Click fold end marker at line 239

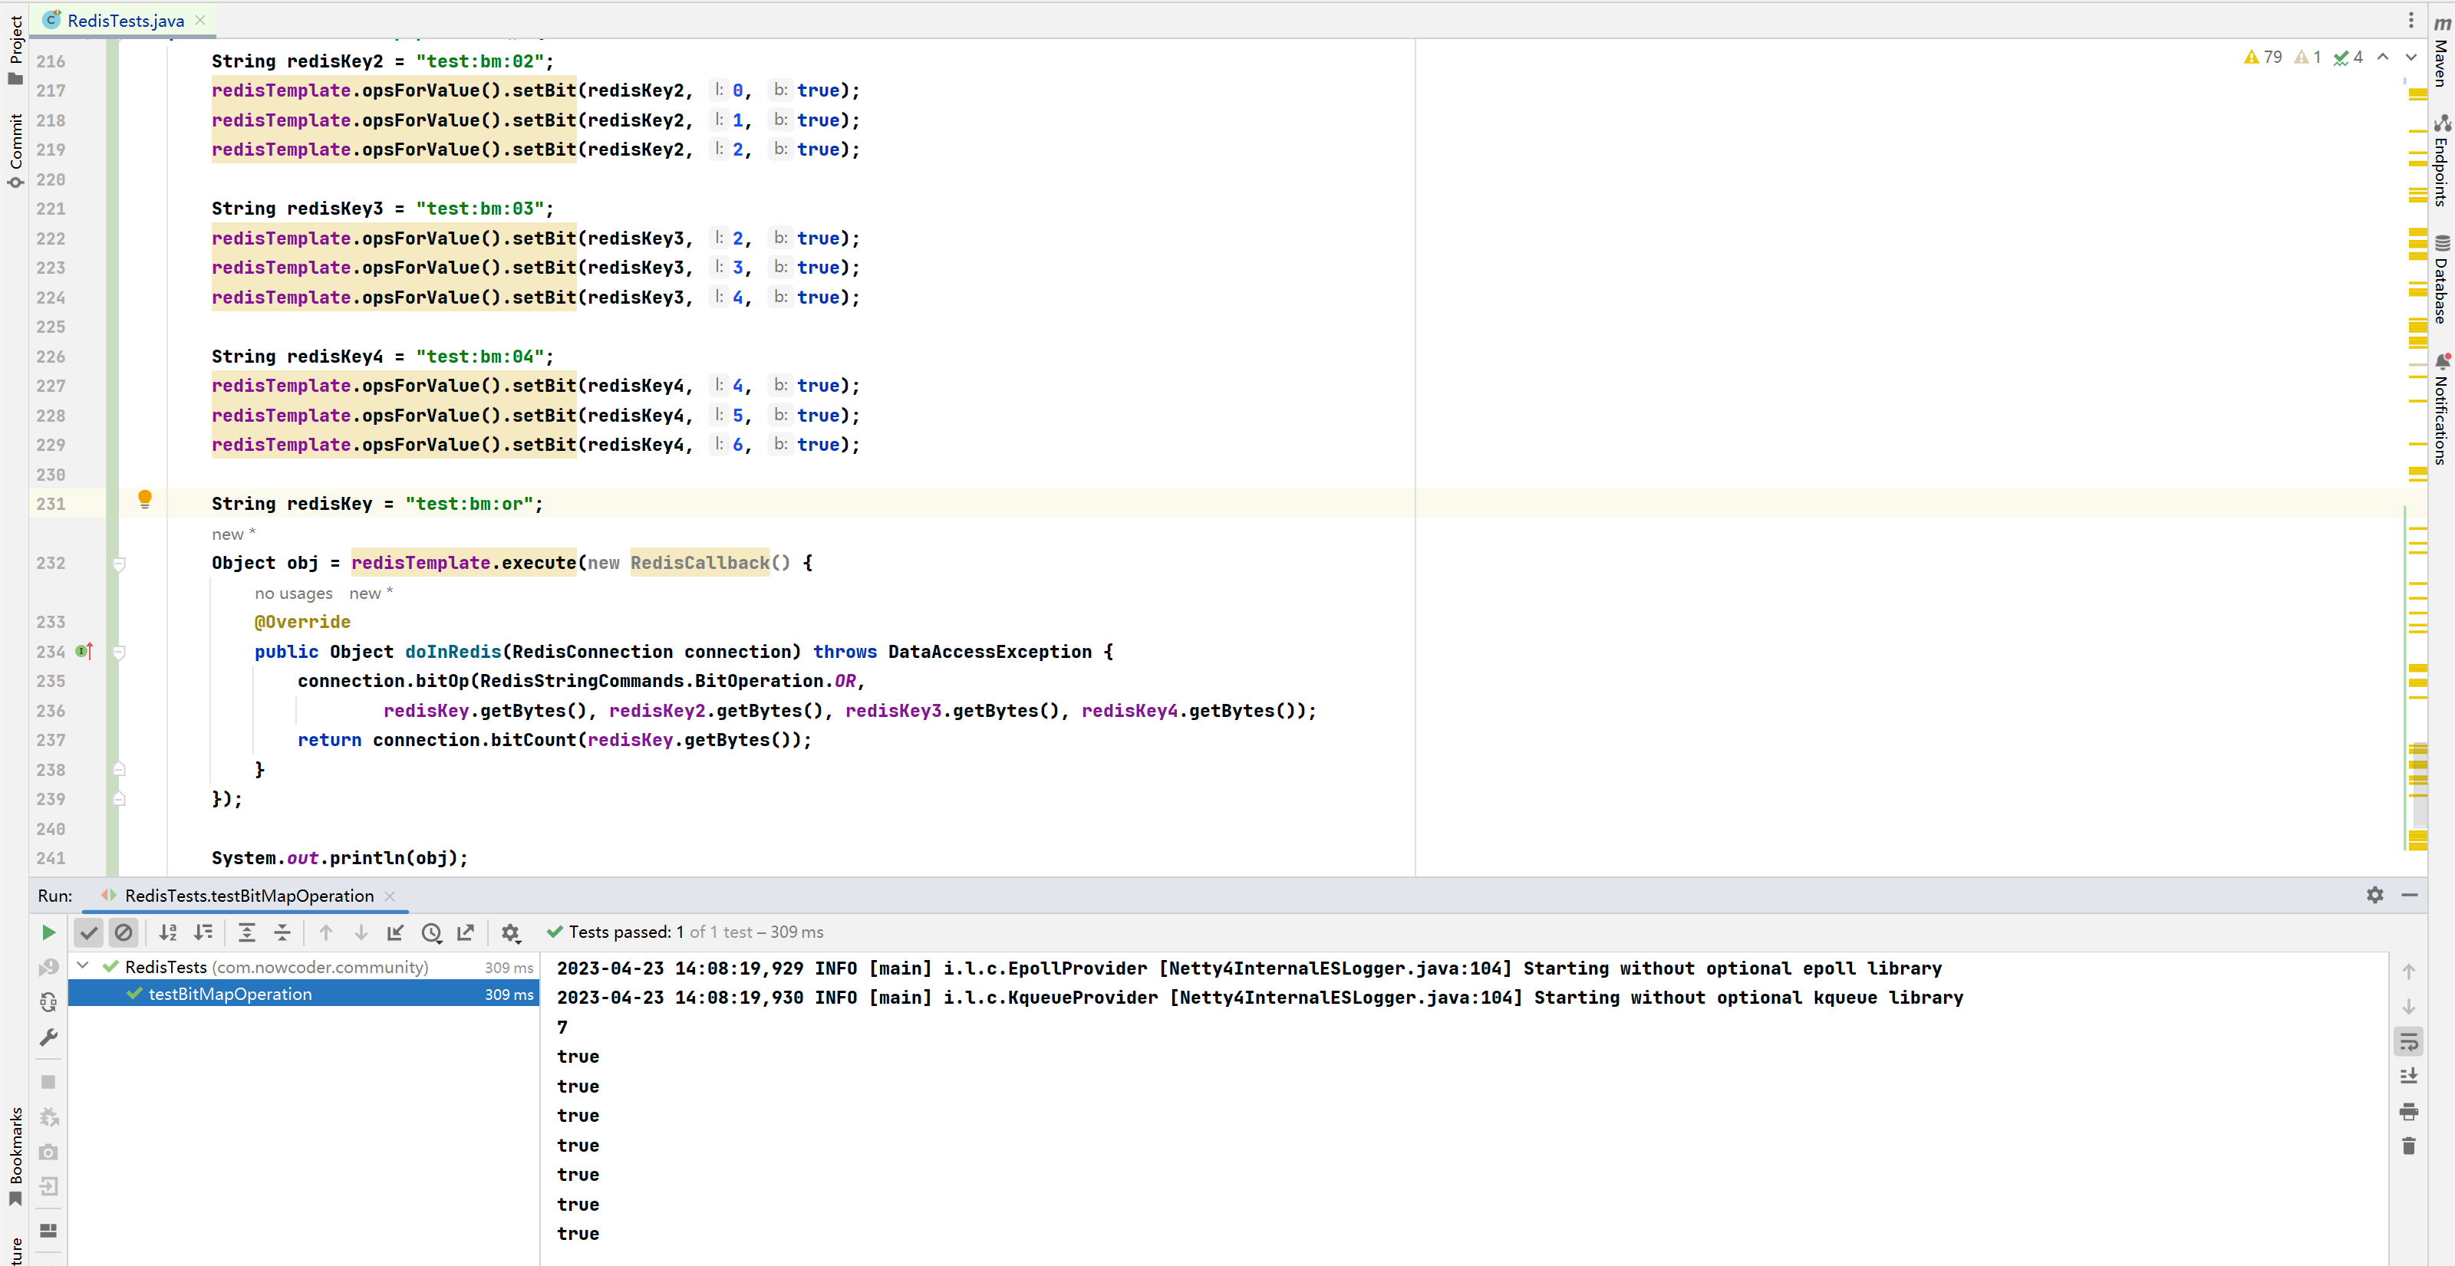pos(119,799)
